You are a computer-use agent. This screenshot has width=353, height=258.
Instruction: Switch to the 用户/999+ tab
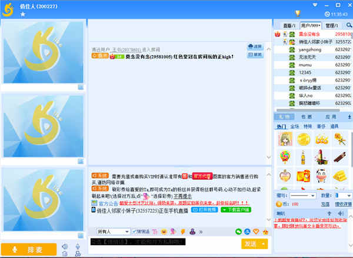click(x=311, y=26)
